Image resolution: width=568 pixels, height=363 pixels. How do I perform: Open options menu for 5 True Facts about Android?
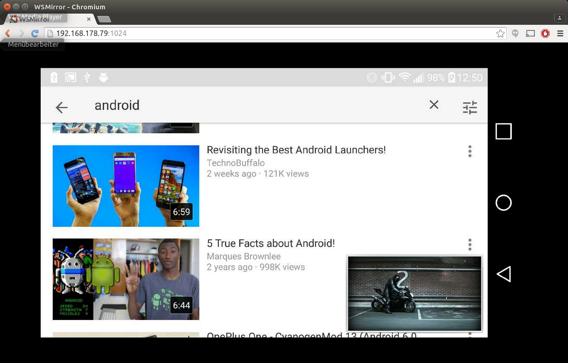470,244
